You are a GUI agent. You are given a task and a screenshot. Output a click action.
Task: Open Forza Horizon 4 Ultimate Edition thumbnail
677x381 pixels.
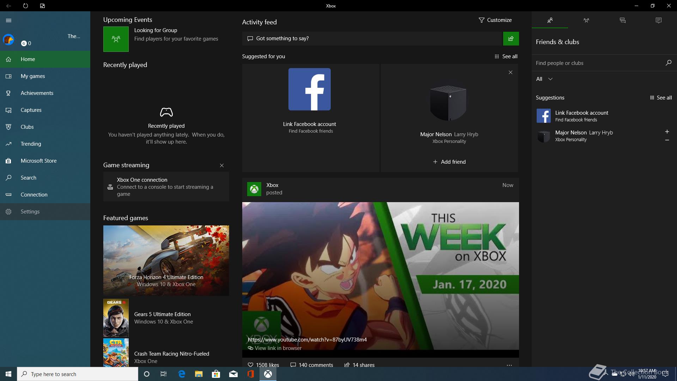pyautogui.click(x=166, y=261)
